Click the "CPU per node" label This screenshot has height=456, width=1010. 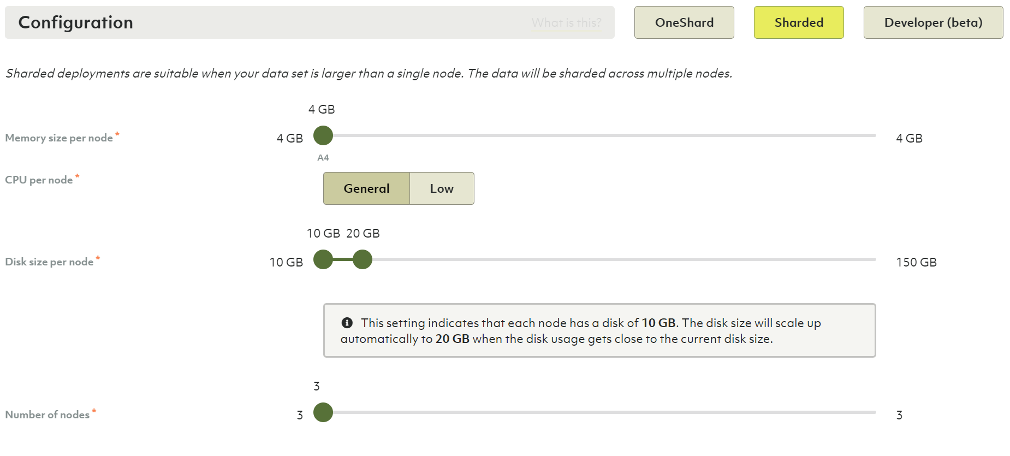pyautogui.click(x=39, y=180)
